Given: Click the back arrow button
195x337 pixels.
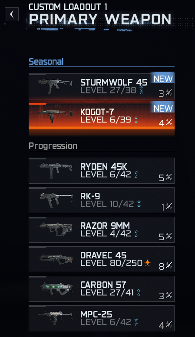Looking at the screenshot, I should (x=12, y=14).
